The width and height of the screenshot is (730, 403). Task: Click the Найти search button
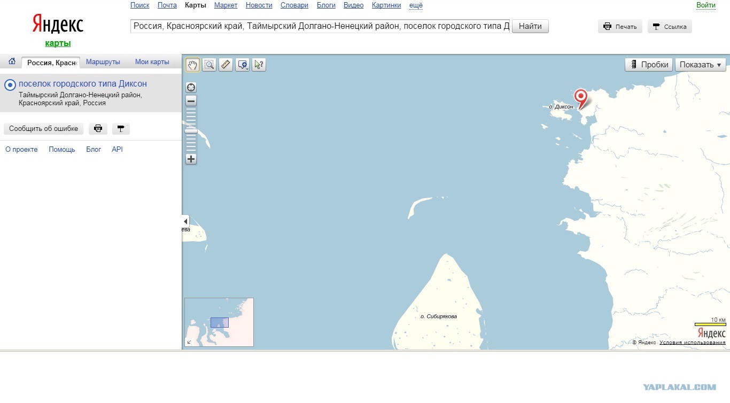(x=530, y=26)
